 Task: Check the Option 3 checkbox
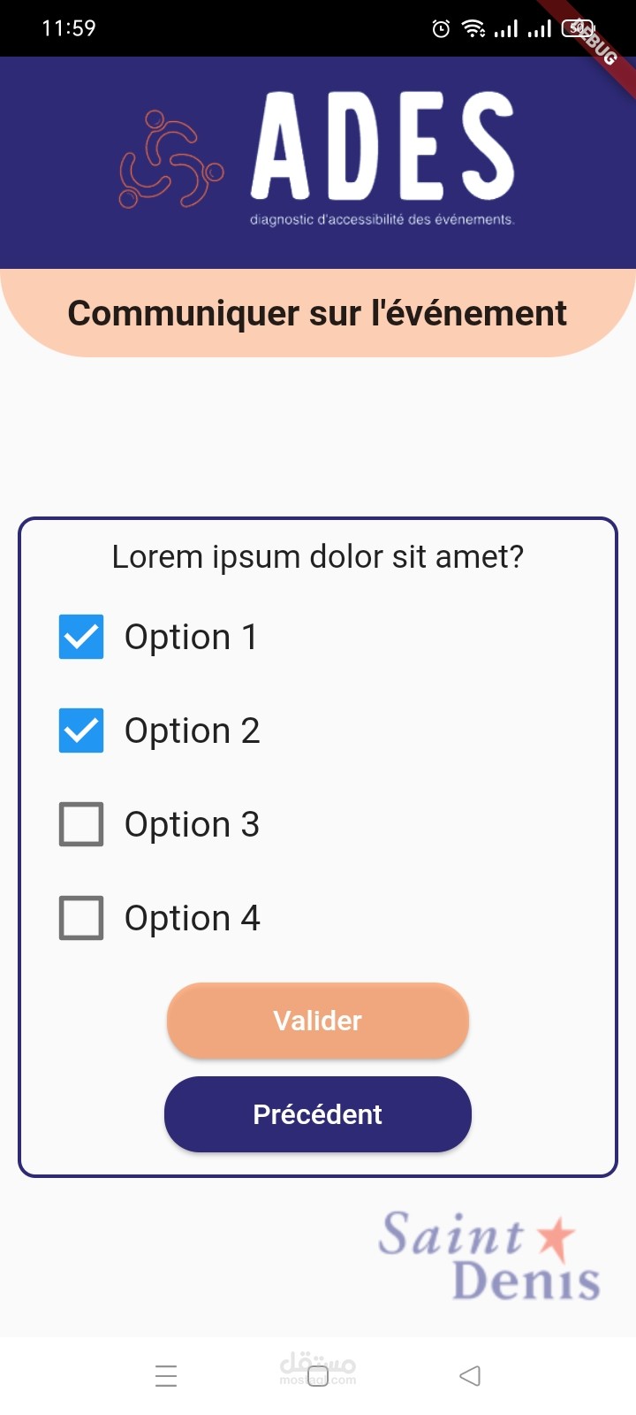(81, 824)
